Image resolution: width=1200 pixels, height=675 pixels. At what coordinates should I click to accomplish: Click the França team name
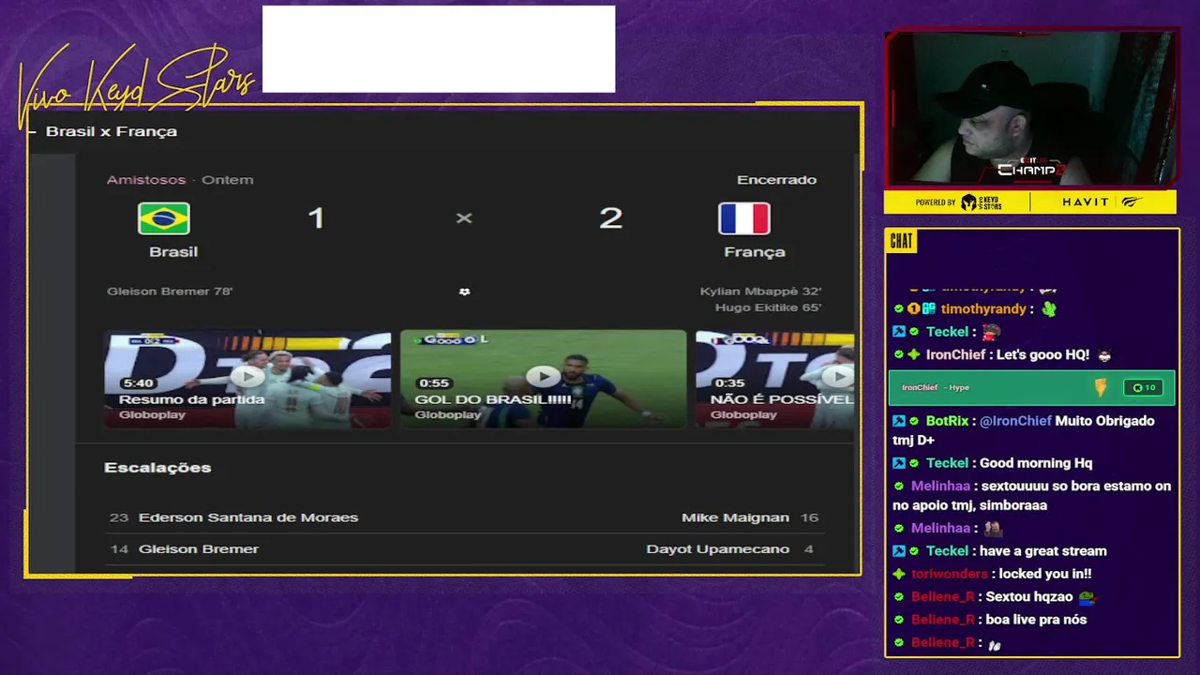pos(755,251)
